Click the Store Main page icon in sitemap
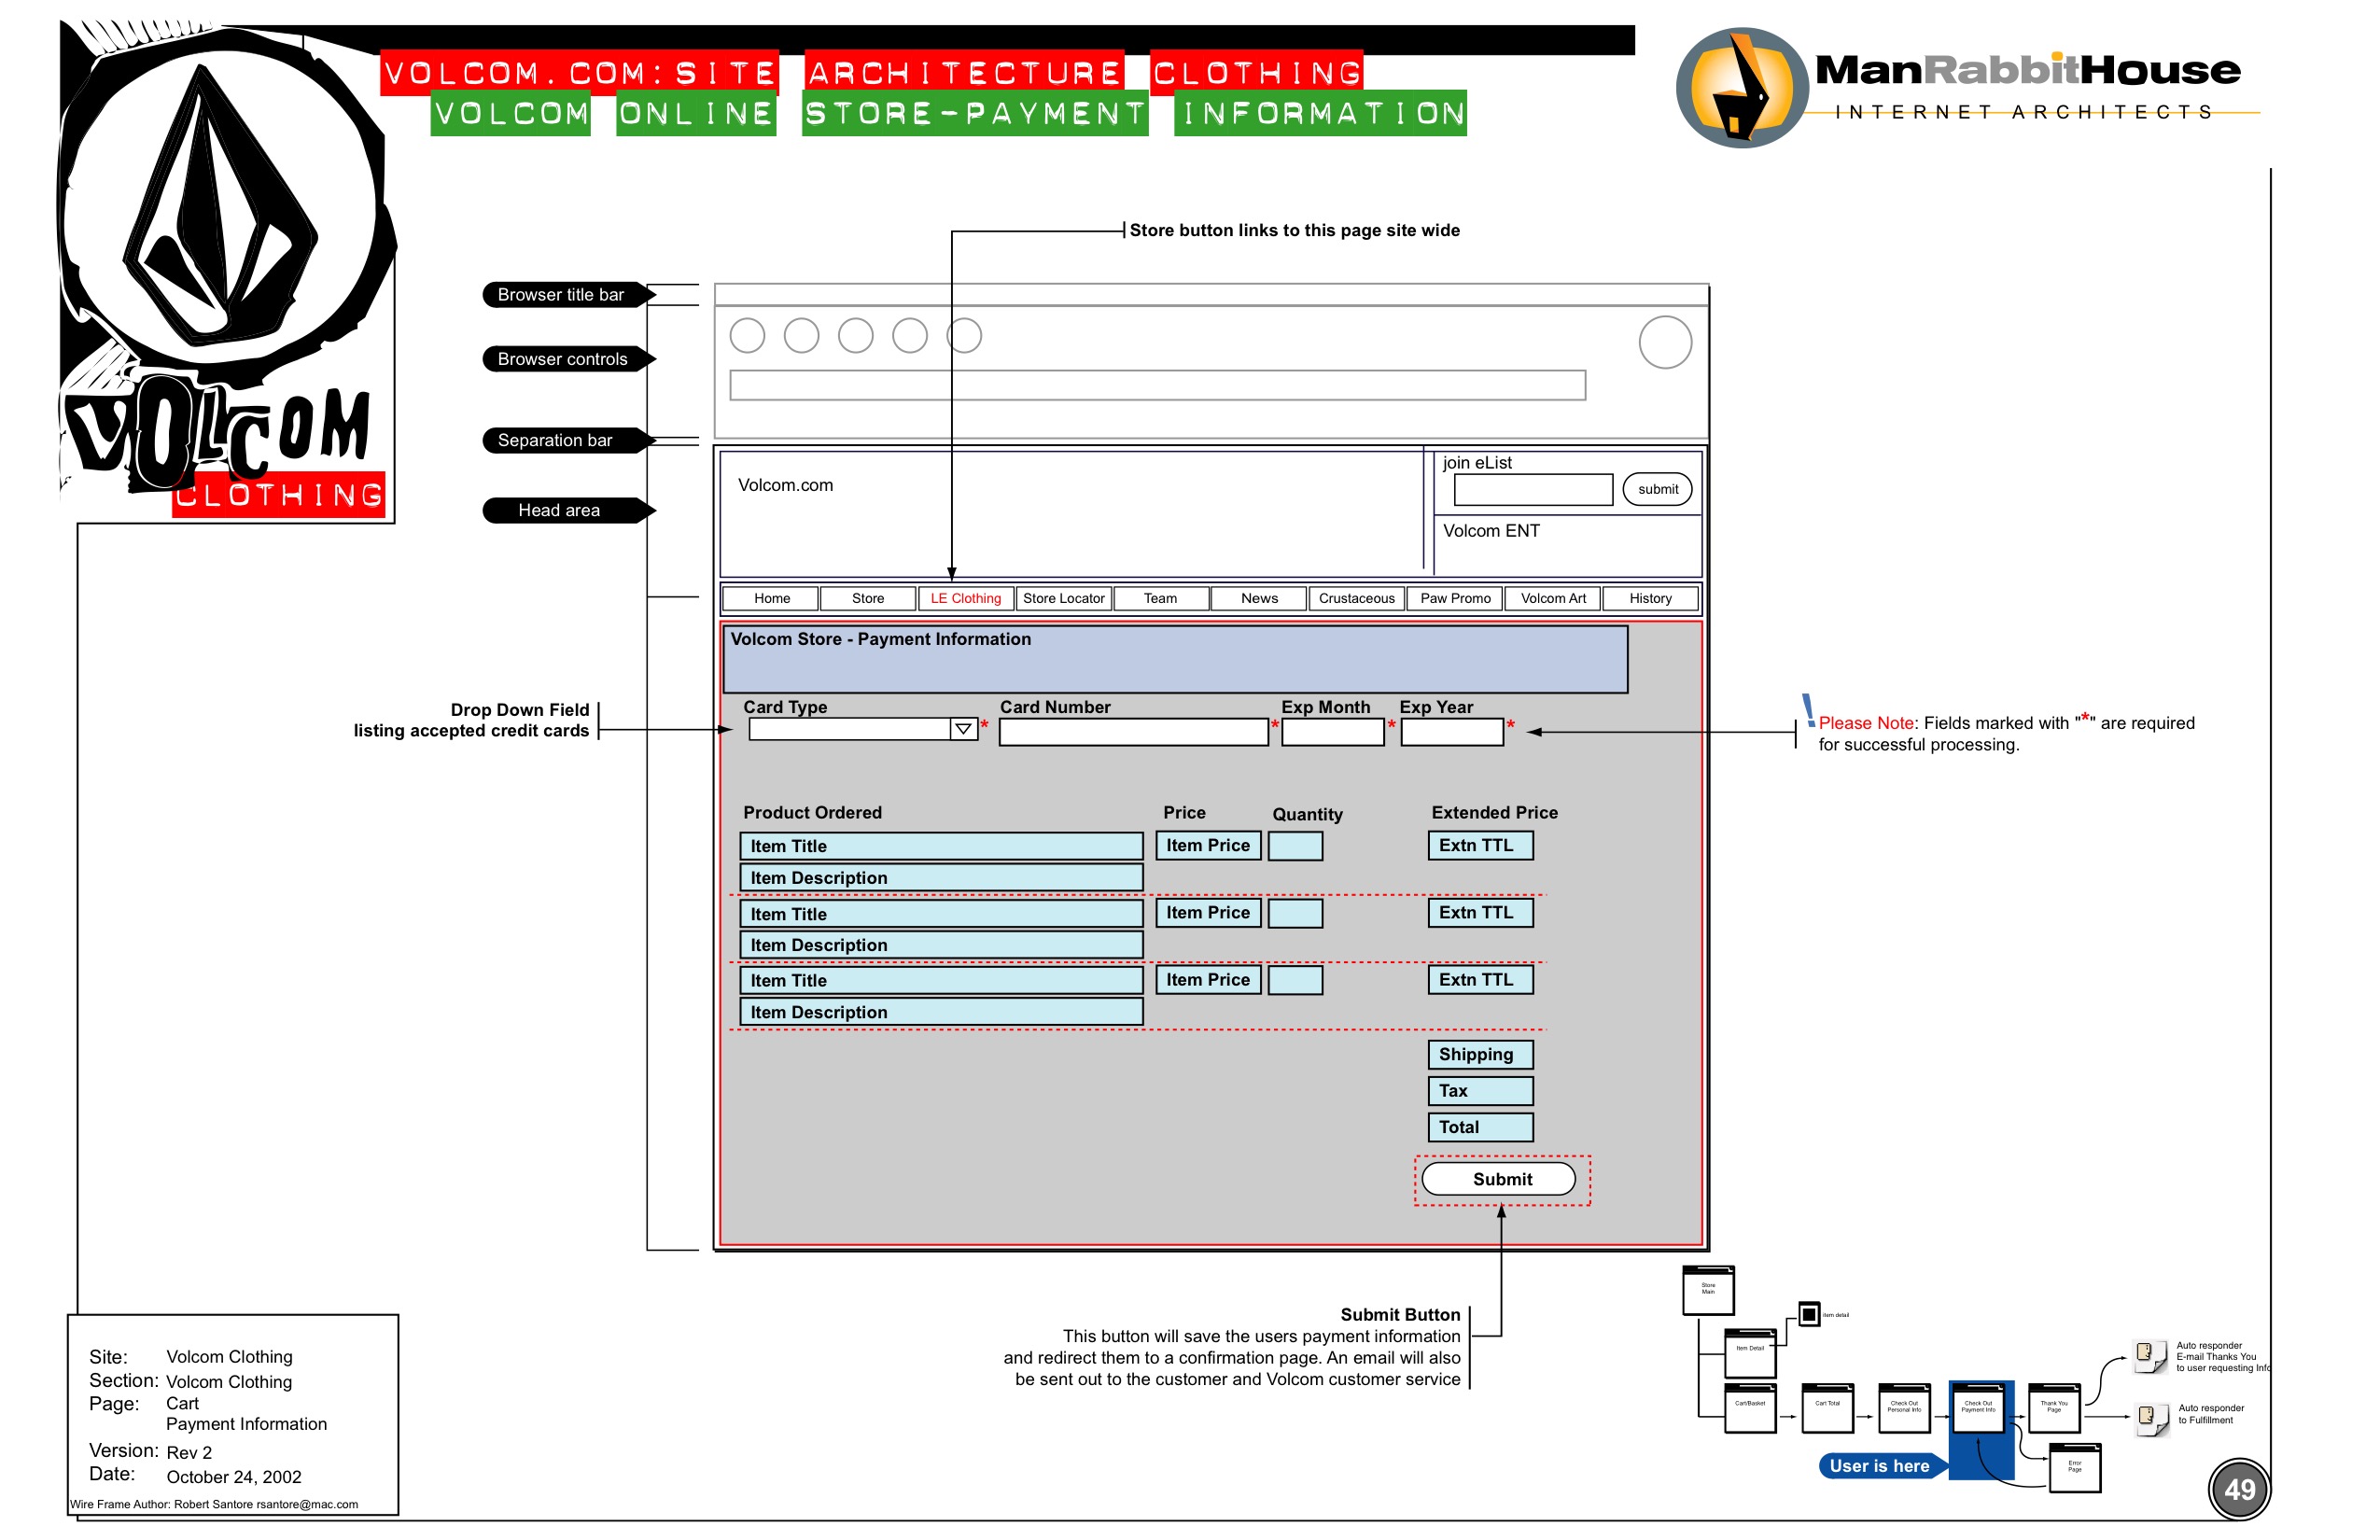The height and width of the screenshot is (1540, 2380). pos(1708,1291)
